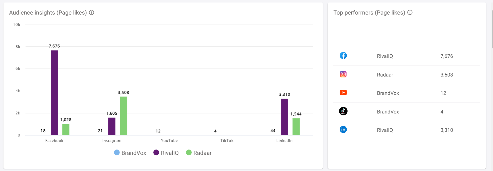This screenshot has width=493, height=171.
Task: Click value 18 above Facebook category
Action: [x=43, y=131]
